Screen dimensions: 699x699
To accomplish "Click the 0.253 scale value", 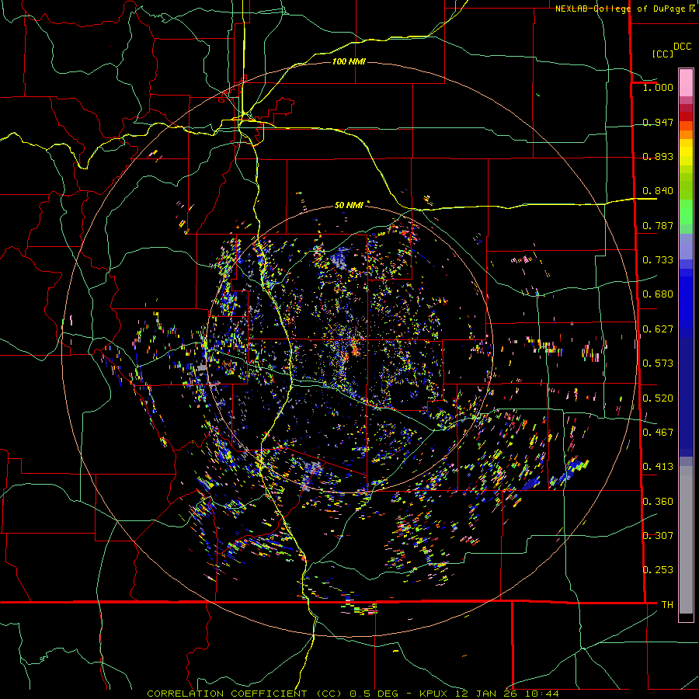I will pos(658,570).
